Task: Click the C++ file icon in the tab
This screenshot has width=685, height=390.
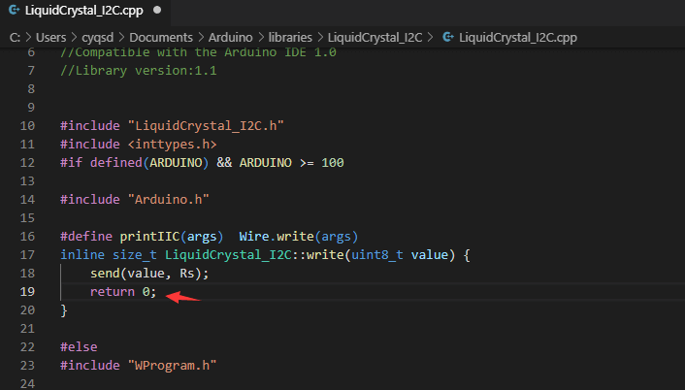Action: coord(14,10)
